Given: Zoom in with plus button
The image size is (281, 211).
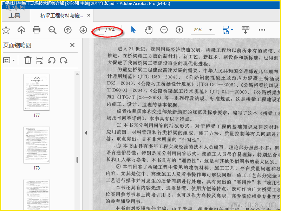Looking at the screenshot, I should 179,30.
